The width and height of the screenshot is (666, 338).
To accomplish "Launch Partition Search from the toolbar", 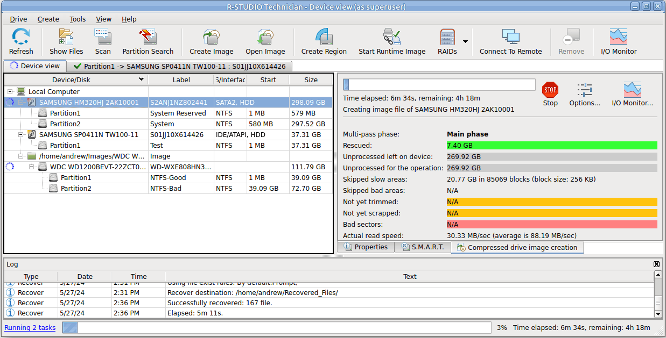I will click(x=148, y=37).
